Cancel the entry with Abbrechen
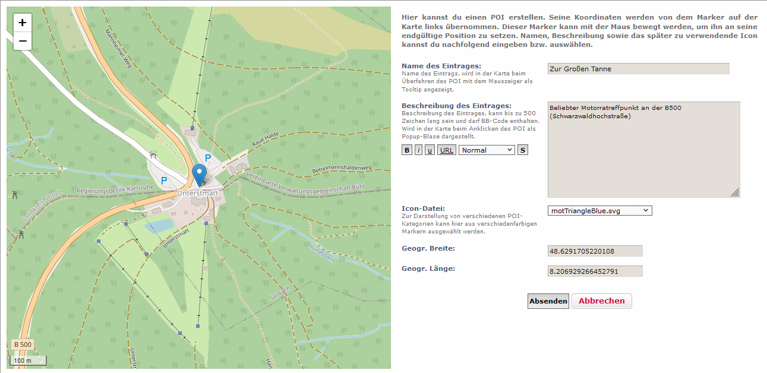Image resolution: width=767 pixels, height=373 pixels. 601,301
